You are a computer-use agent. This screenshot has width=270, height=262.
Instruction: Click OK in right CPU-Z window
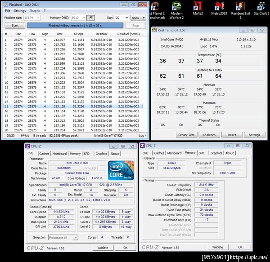click(x=240, y=247)
